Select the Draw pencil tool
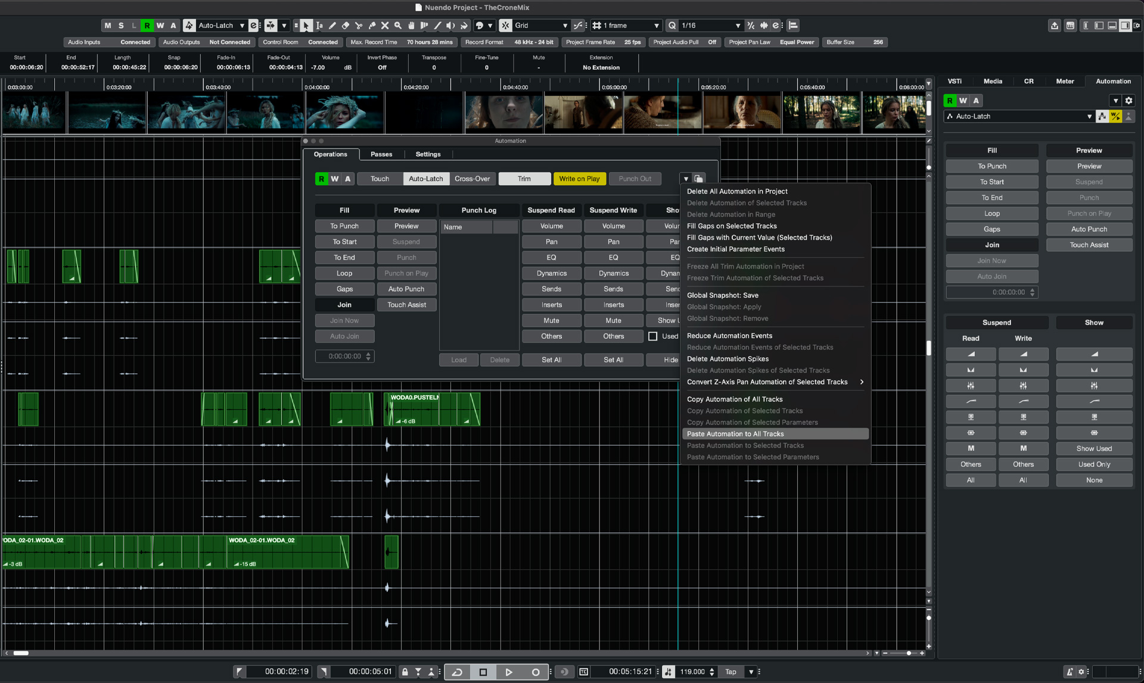This screenshot has height=683, width=1144. (332, 26)
